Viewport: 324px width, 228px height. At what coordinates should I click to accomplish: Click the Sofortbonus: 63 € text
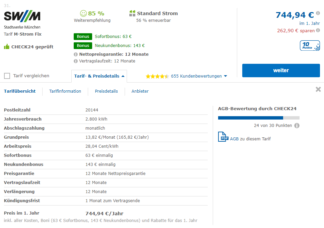tap(113, 37)
